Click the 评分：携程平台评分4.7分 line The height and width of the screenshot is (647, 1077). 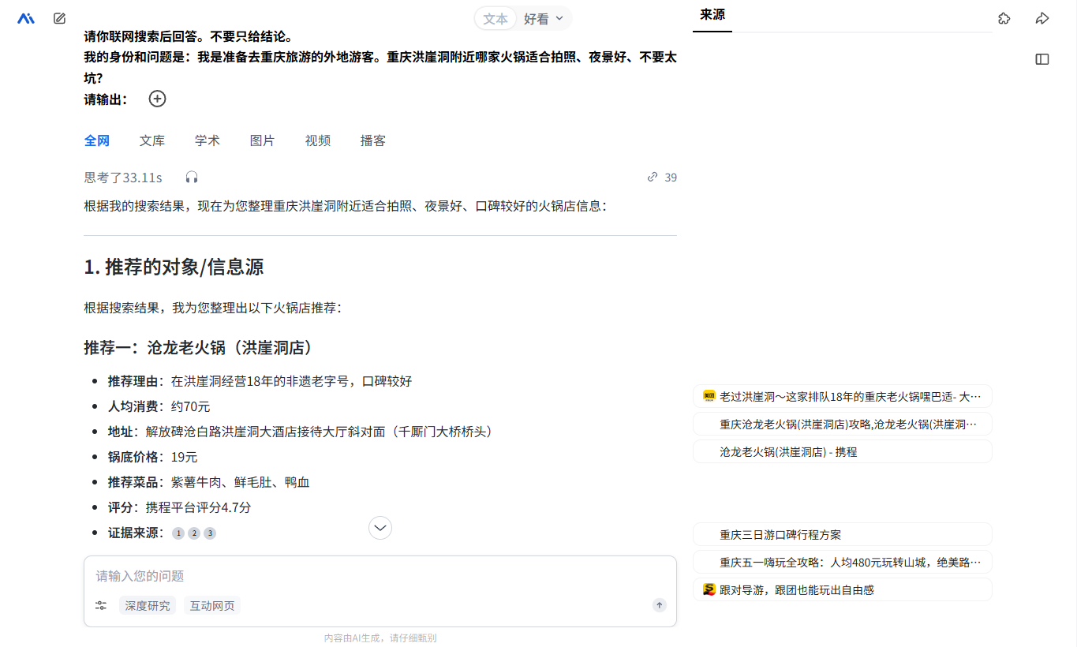[x=180, y=507]
